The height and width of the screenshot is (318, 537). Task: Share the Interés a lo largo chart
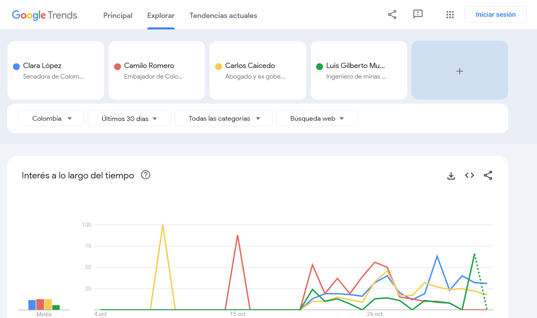(488, 175)
